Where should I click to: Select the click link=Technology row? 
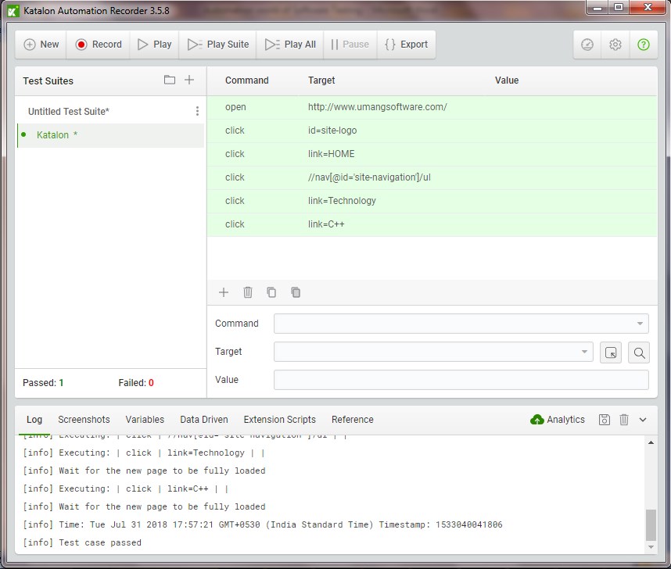(x=432, y=202)
